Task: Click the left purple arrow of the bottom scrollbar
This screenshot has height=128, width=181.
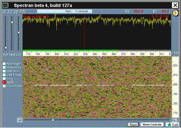Action: coord(20,120)
